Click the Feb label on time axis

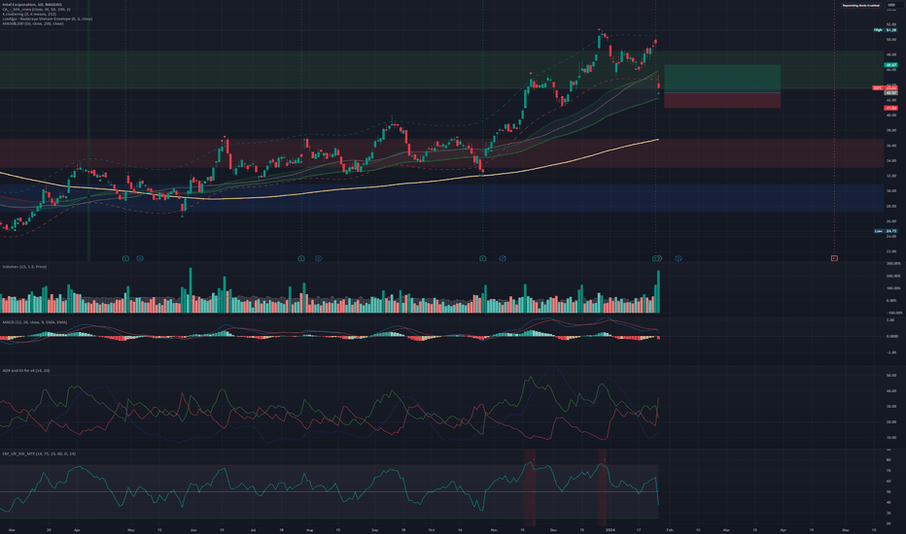pyautogui.click(x=670, y=529)
